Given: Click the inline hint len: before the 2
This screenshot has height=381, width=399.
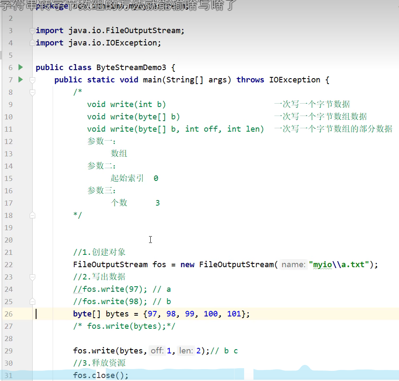Looking at the screenshot, I should (x=185, y=350).
